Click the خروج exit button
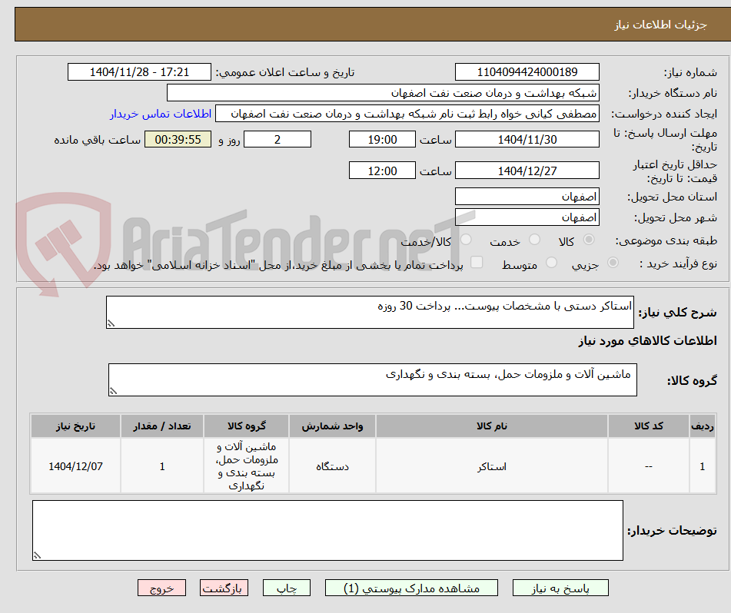Image resolution: width=731 pixels, height=613 pixels. (x=161, y=588)
